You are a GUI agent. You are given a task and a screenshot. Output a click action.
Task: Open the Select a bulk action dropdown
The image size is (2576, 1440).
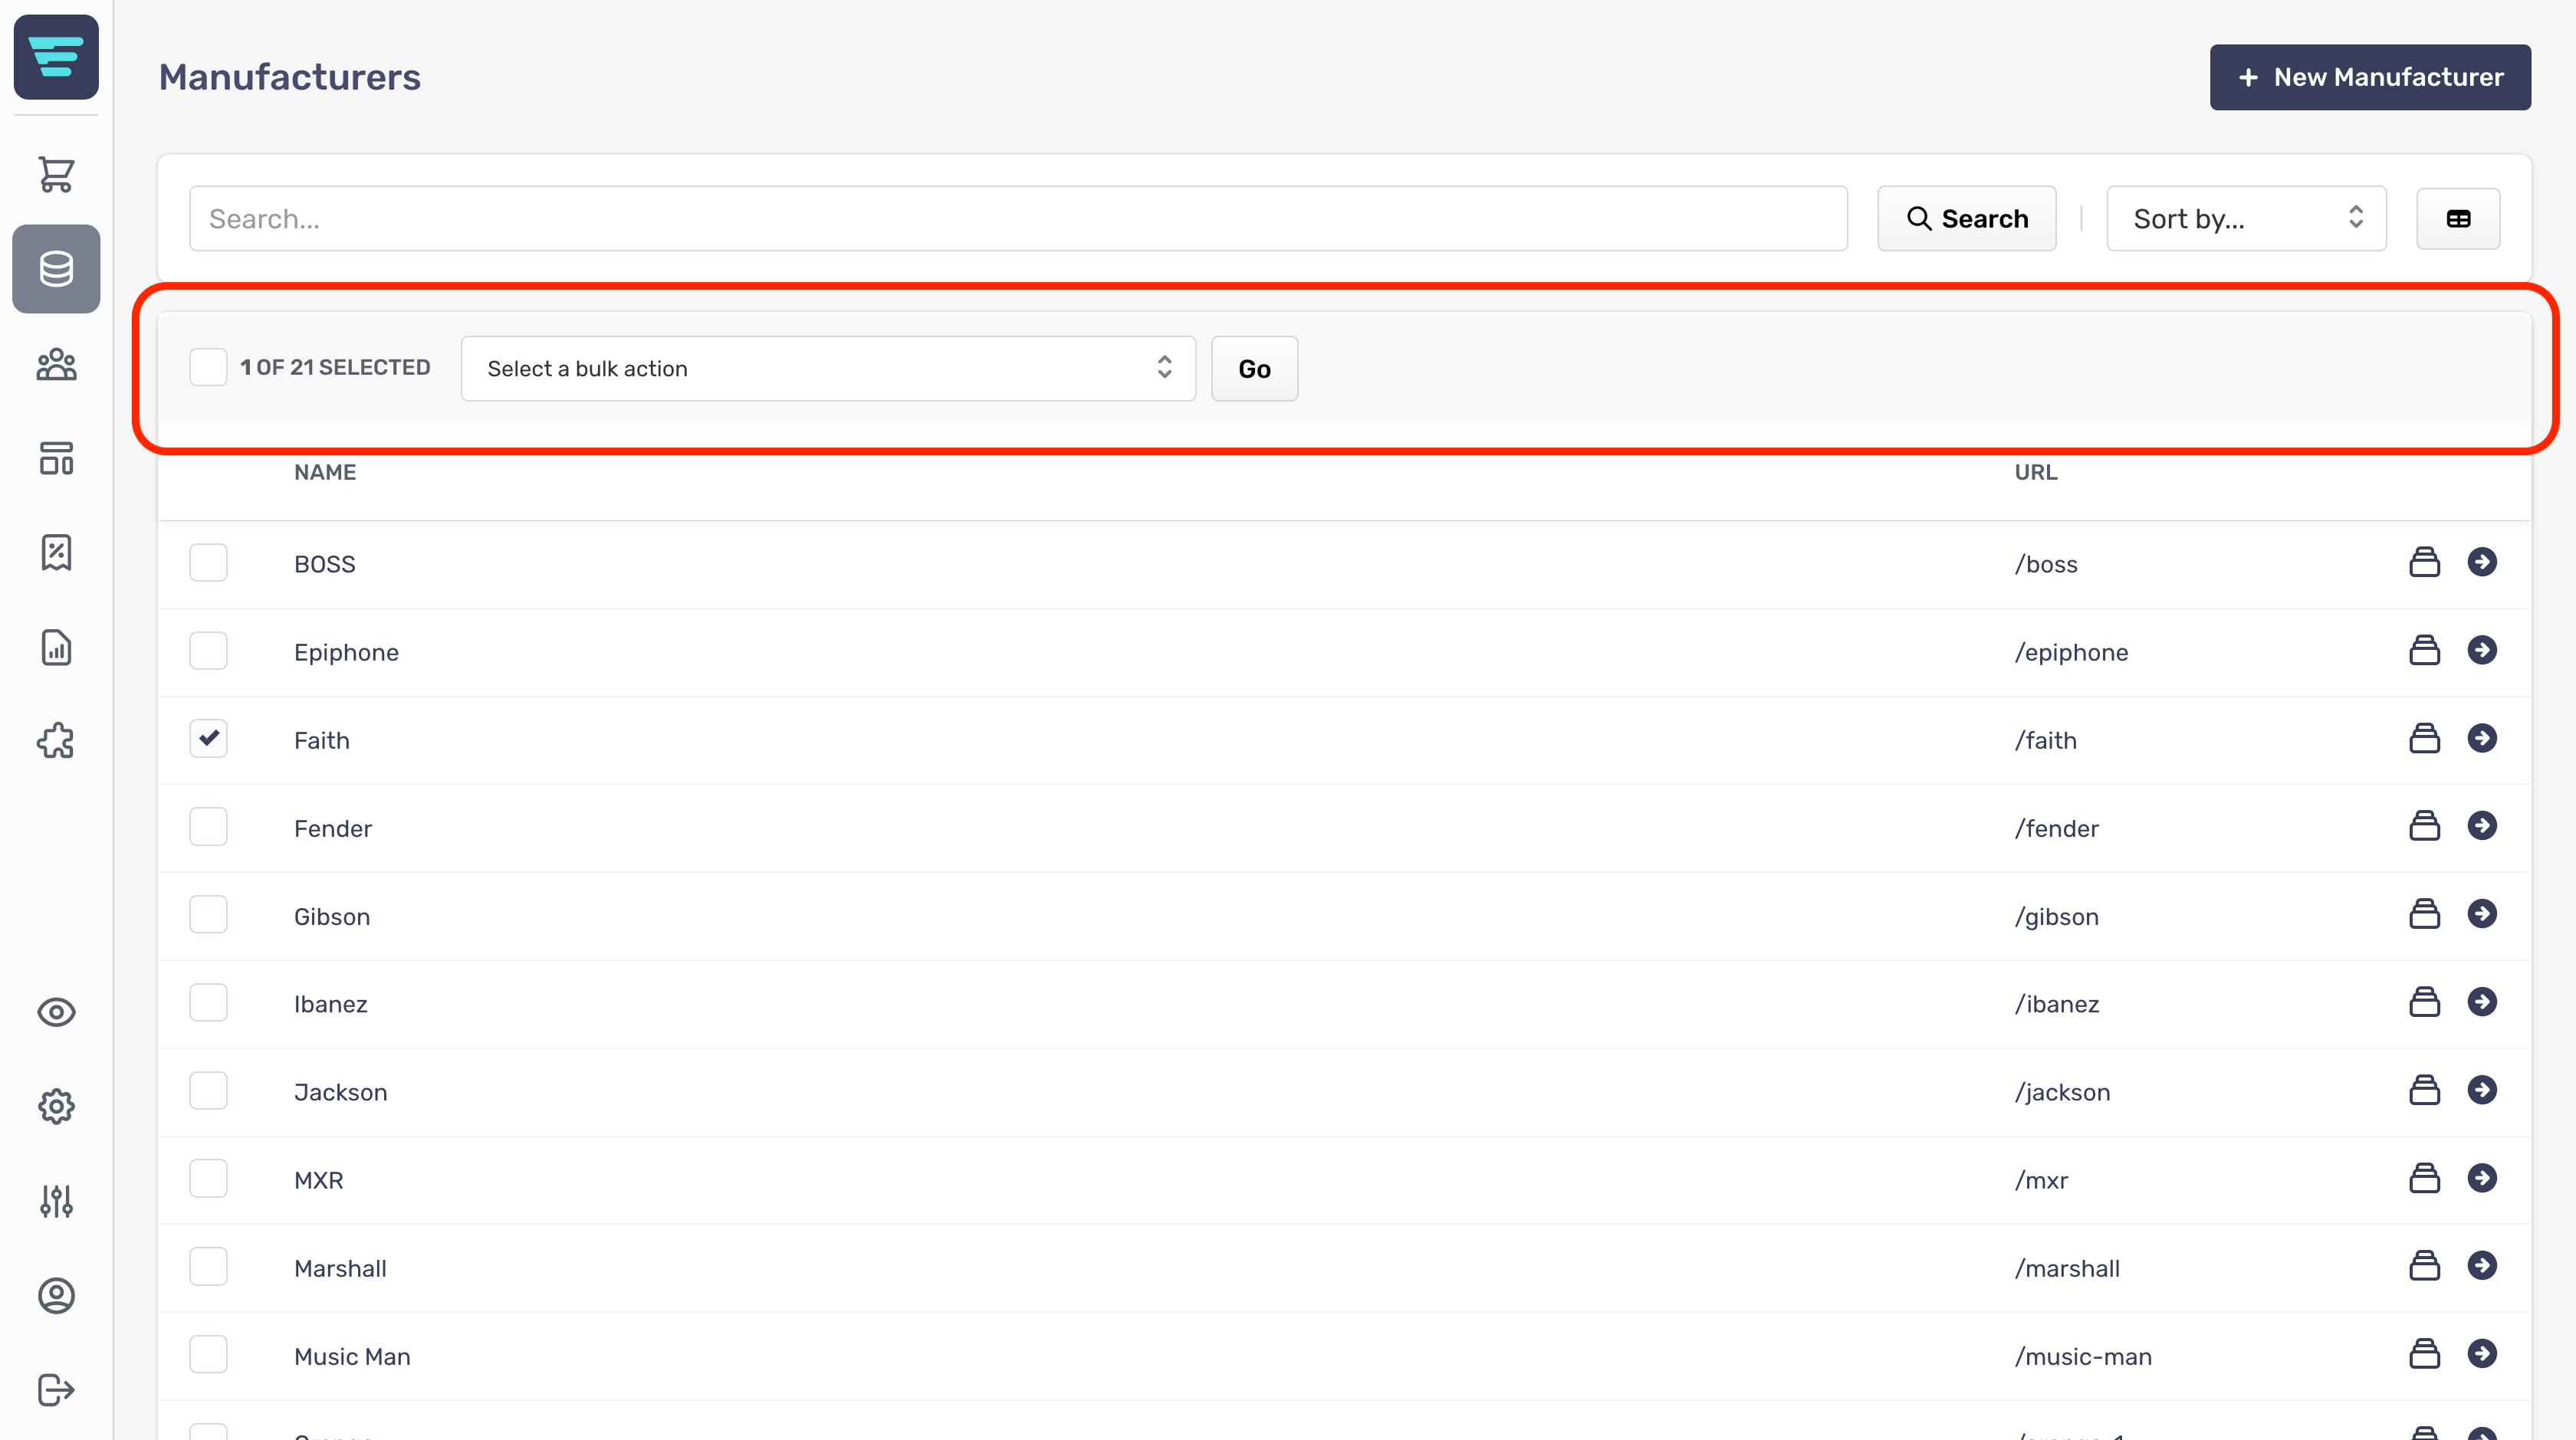pyautogui.click(x=828, y=369)
